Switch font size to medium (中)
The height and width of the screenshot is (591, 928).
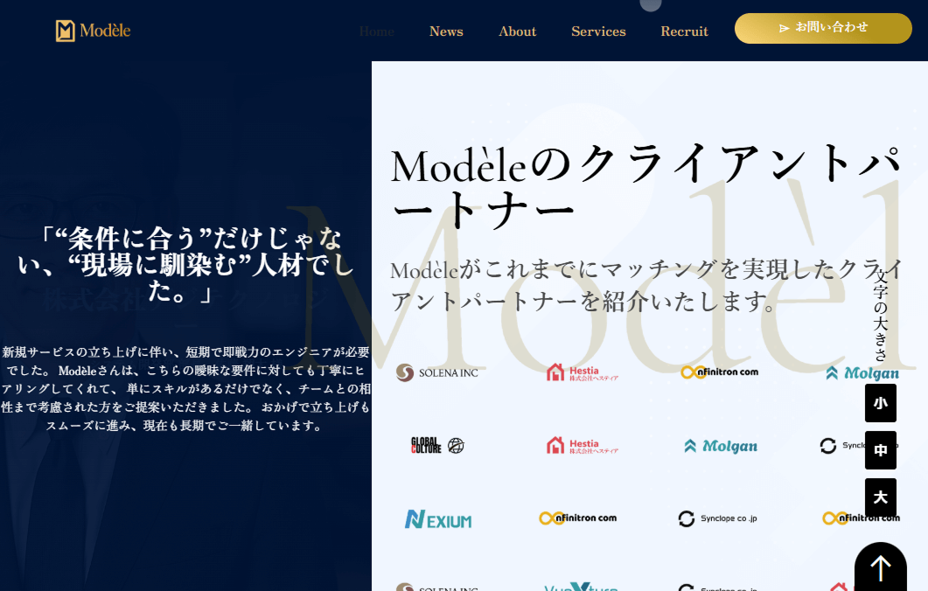pyautogui.click(x=880, y=450)
